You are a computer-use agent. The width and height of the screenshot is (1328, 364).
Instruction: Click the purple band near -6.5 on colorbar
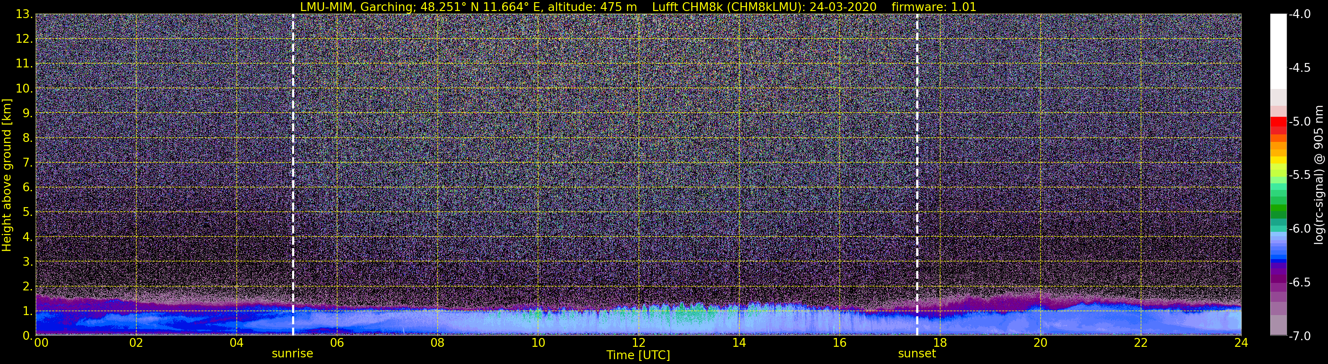coord(1278,279)
